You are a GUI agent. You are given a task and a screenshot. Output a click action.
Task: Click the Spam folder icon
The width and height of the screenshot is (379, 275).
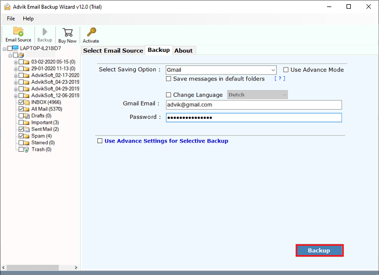tap(27, 136)
